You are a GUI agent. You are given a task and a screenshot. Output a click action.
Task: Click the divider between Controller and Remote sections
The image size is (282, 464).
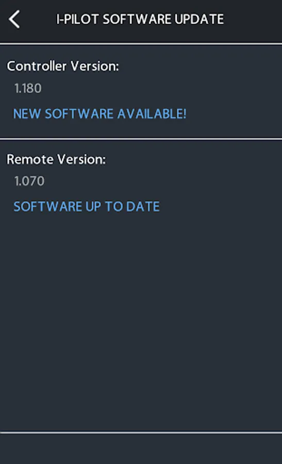[141, 139]
